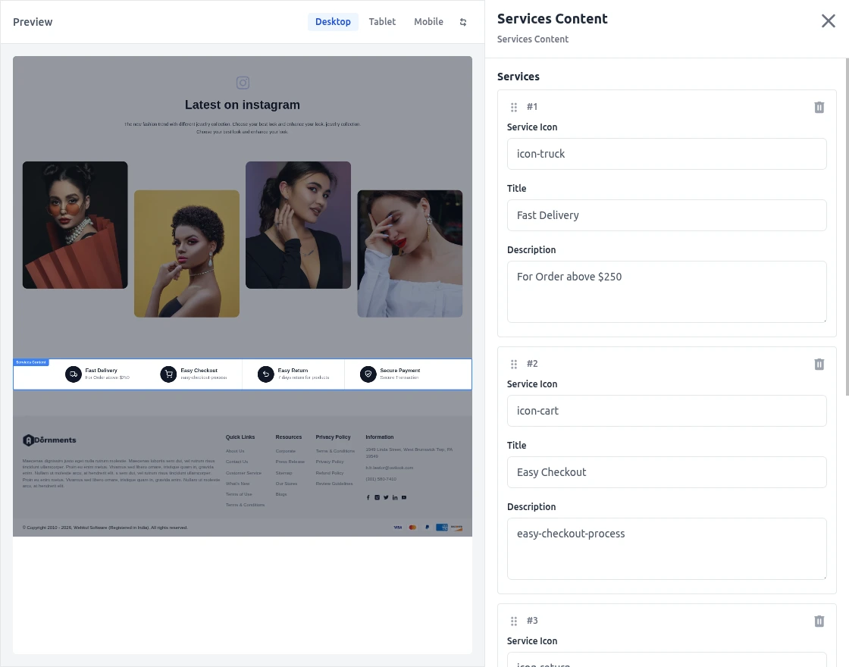Edit the icon-truck Service Icon field
849x667 pixels.
coord(666,154)
